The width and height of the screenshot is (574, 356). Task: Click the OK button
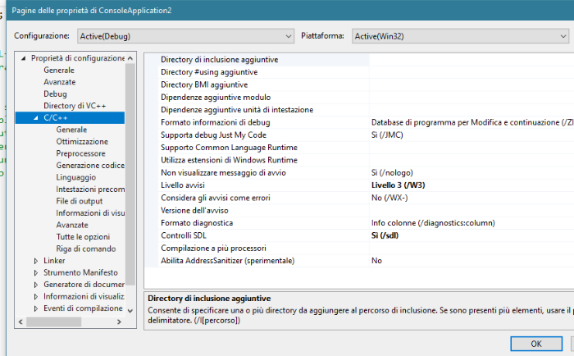[535, 344]
